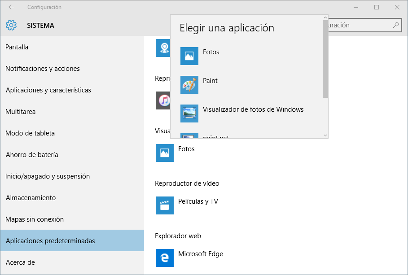Click the Microsoft Edge icon
The height and width of the screenshot is (275, 408).
point(165,258)
